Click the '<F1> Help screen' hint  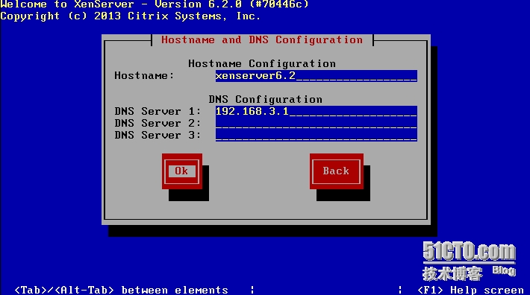point(470,290)
